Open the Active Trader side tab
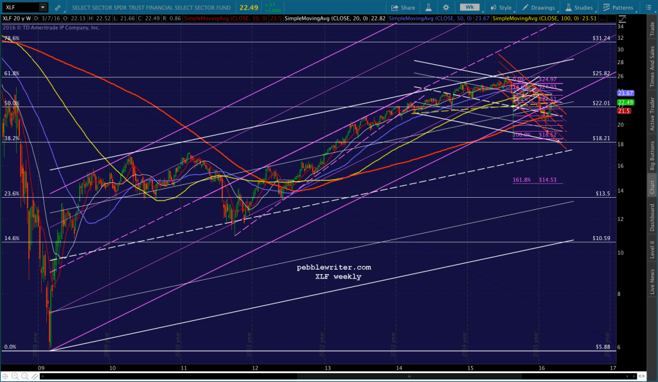Screen dimensions: 658x382 click(652, 113)
